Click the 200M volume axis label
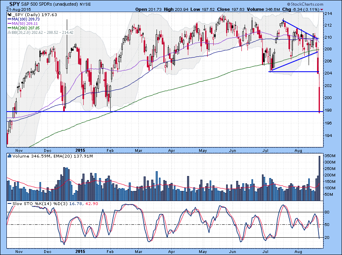 pyautogui.click(x=330, y=175)
